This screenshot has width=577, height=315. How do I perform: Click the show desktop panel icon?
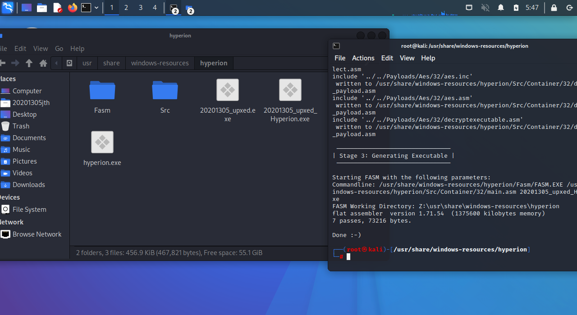[x=27, y=8]
